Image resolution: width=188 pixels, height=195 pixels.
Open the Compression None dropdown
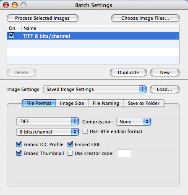[x=133, y=122]
